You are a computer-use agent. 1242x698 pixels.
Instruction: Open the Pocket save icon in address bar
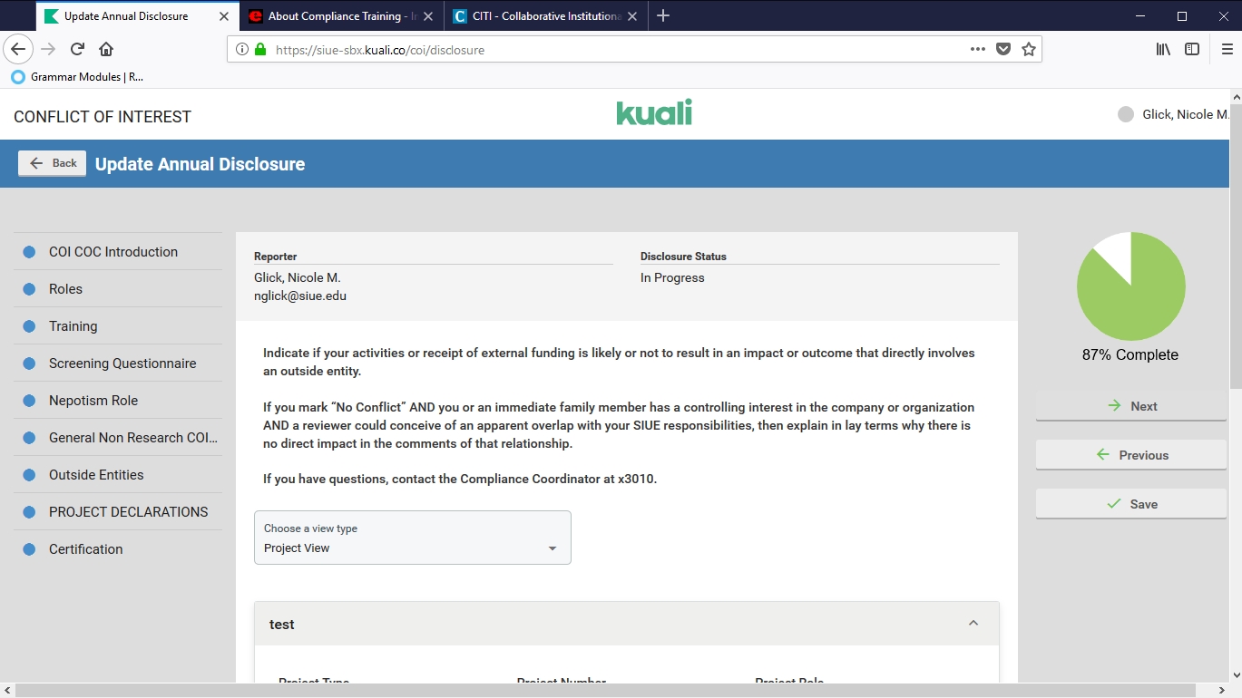click(x=1002, y=50)
